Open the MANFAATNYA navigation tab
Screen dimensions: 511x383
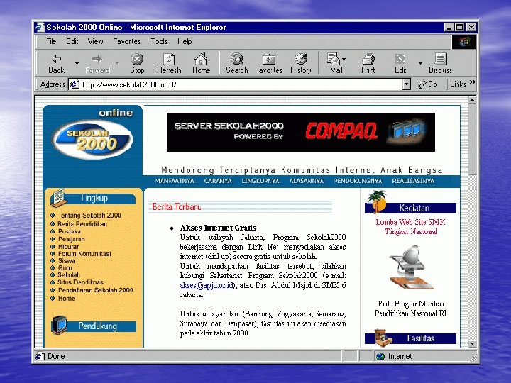(175, 181)
